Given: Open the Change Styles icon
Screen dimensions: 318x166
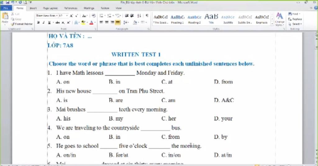Looking at the screenshot, I should (x=279, y=19).
